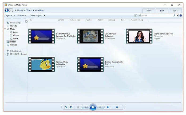The image size is (186, 115).
Task: Click the Stop playback button
Action: (x=78, y=107)
